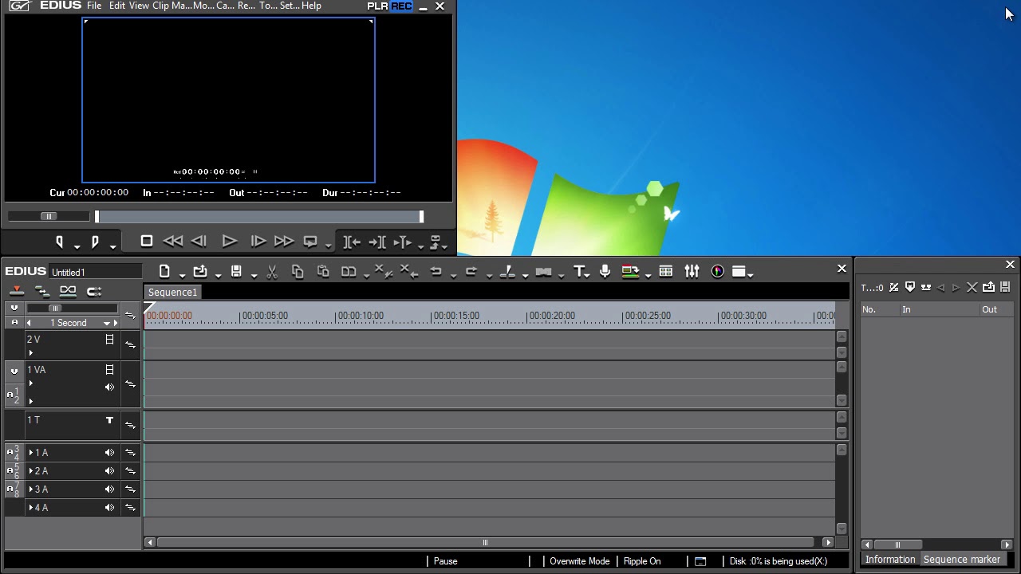Viewport: 1021px width, 574px height.
Task: Set the Out point in the player
Action: click(95, 242)
